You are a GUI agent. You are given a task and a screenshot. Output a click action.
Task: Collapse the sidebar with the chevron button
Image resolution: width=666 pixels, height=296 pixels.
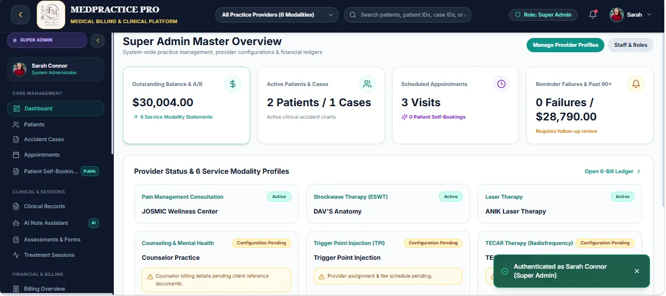click(98, 40)
